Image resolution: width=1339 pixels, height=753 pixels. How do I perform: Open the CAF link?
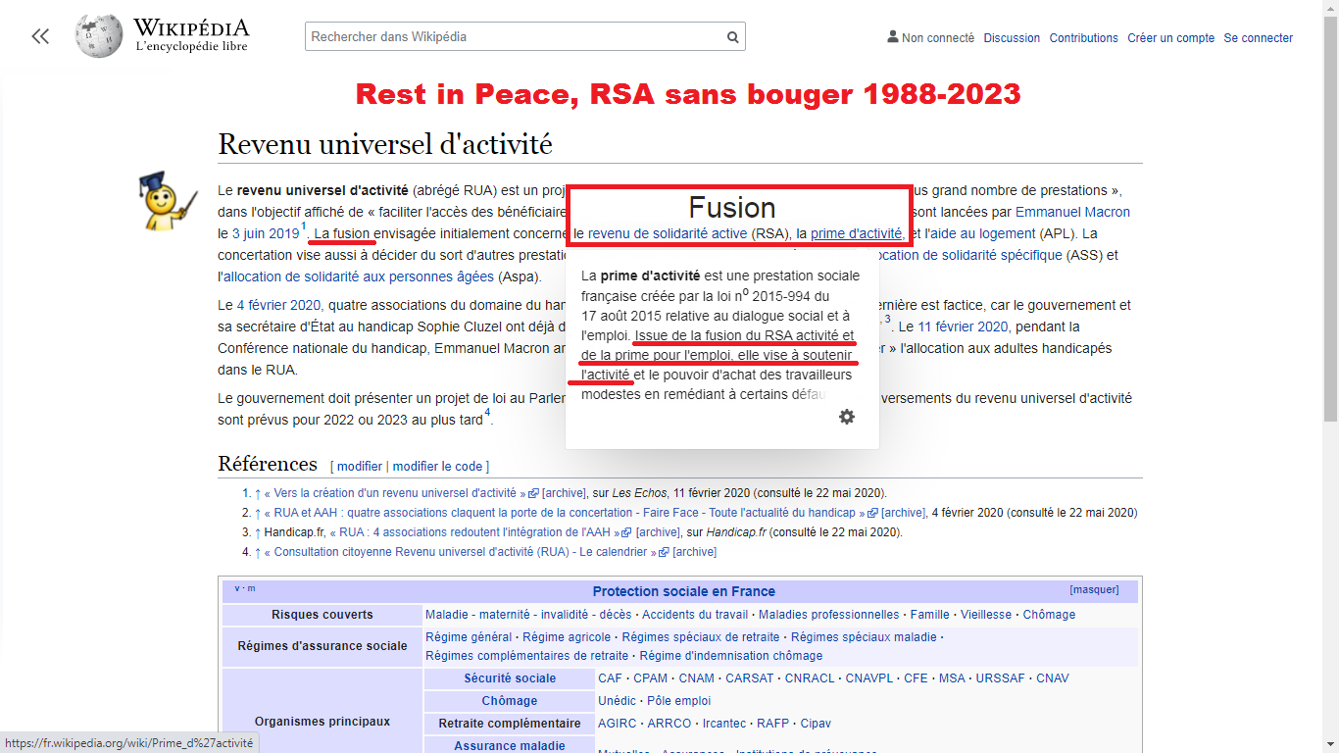(610, 678)
